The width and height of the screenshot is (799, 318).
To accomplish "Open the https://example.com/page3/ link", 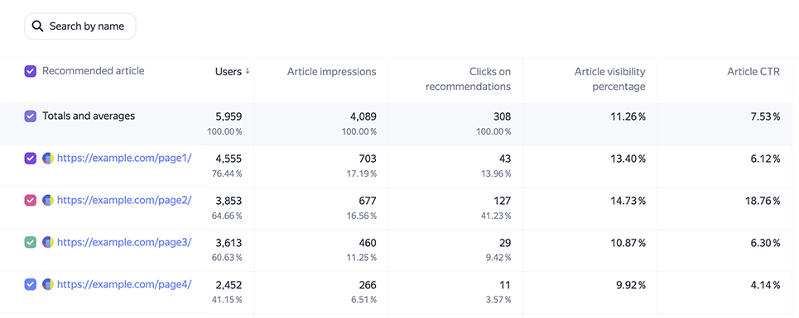I will pyautogui.click(x=124, y=242).
